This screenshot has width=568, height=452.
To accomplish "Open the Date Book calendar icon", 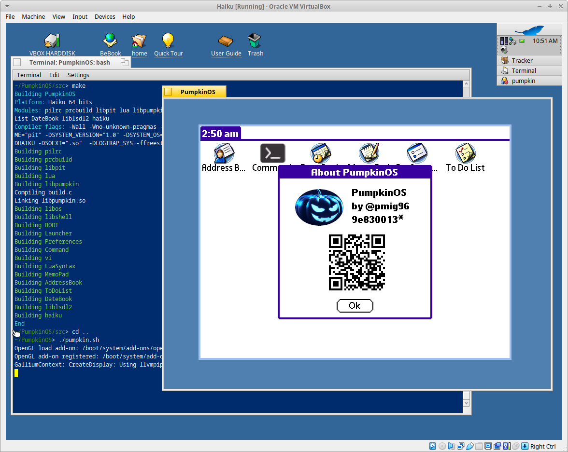I will point(321,153).
